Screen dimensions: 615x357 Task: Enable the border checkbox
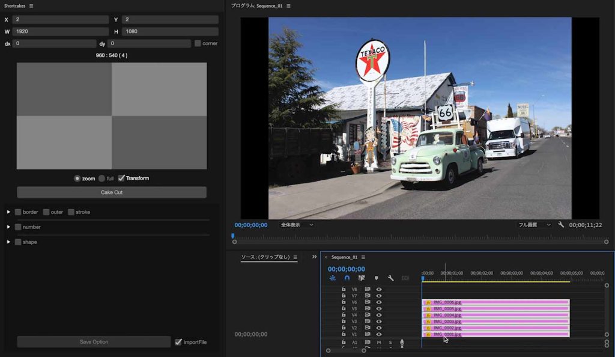click(x=18, y=212)
